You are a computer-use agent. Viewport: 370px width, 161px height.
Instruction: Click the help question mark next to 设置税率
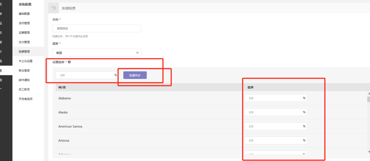tap(69, 62)
